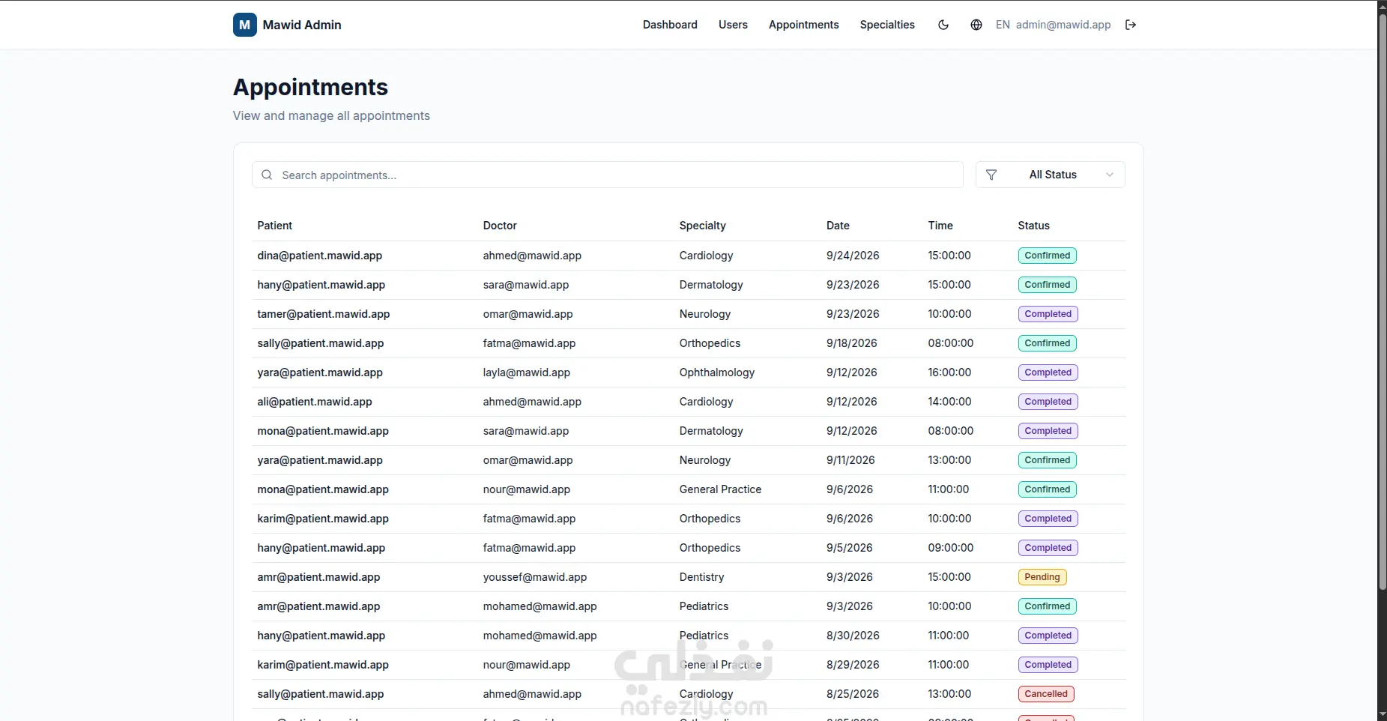This screenshot has height=721, width=1387.
Task: Focus the Search appointments field
Action: point(608,175)
